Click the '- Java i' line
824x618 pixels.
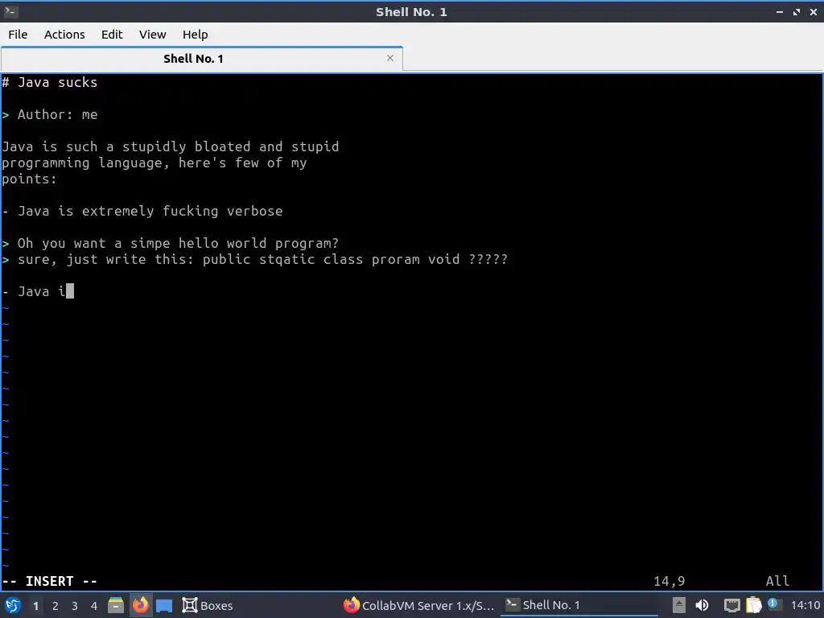click(x=38, y=291)
